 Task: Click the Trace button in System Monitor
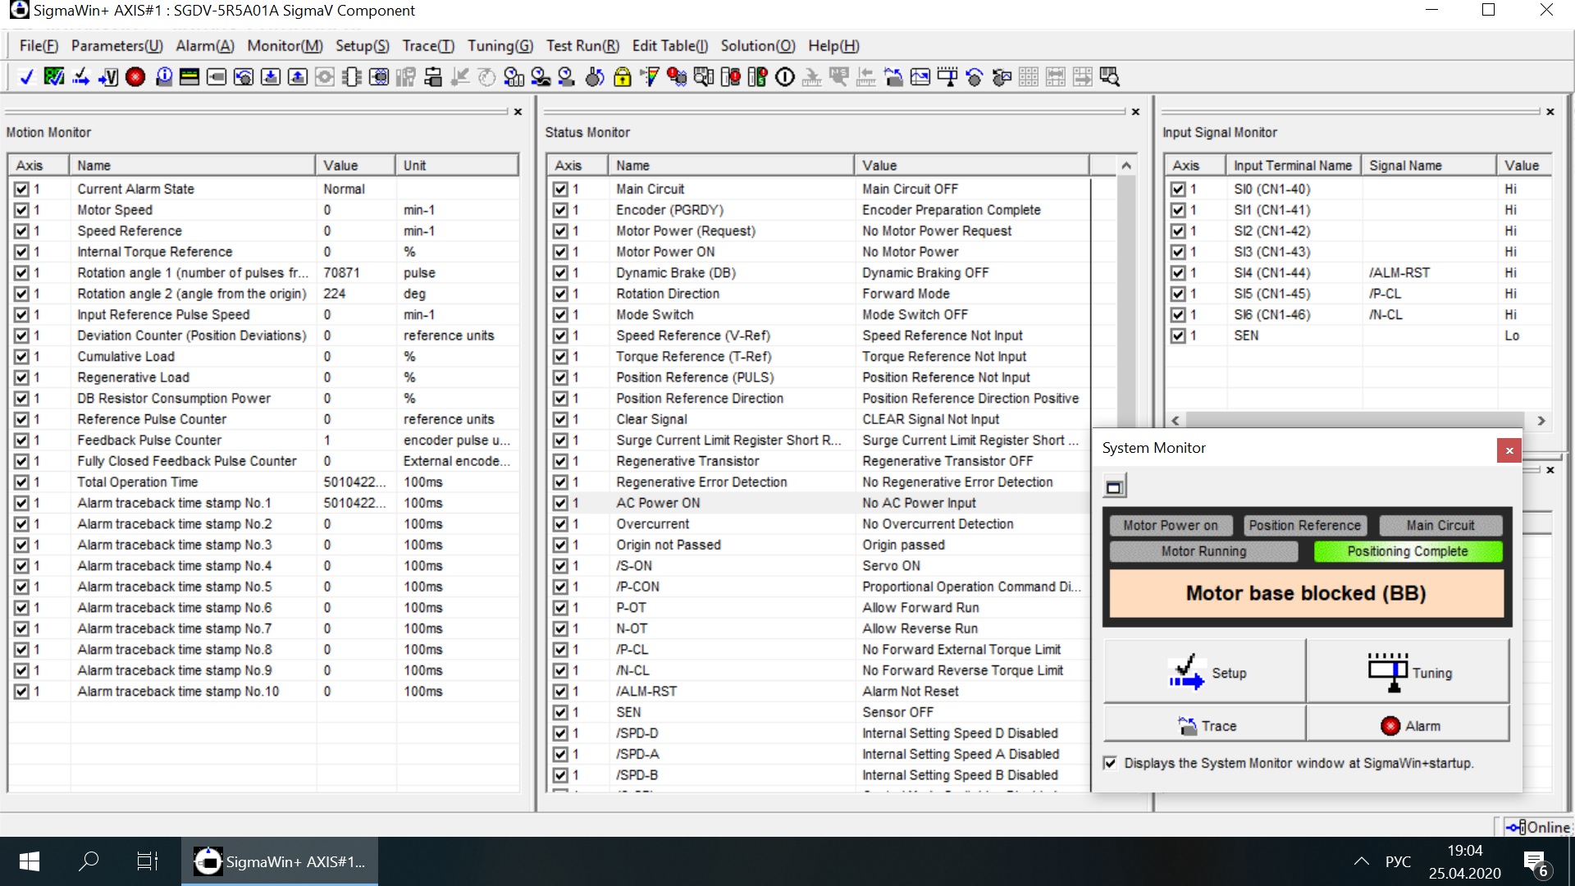click(1204, 726)
